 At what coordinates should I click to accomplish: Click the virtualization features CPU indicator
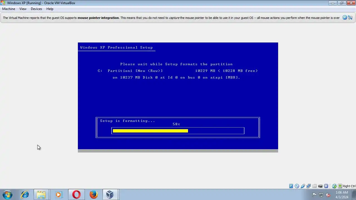tap(326, 186)
